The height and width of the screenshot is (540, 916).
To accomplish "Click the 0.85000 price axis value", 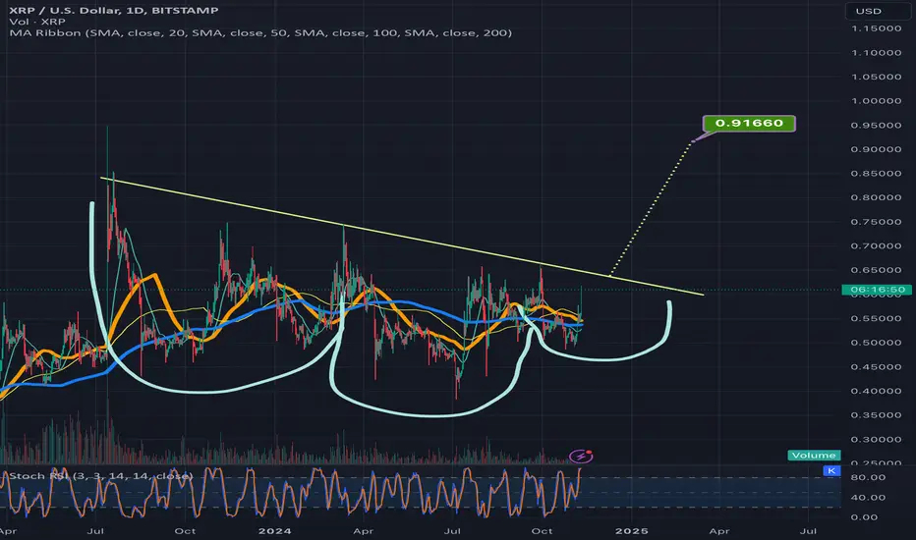I will coord(877,174).
